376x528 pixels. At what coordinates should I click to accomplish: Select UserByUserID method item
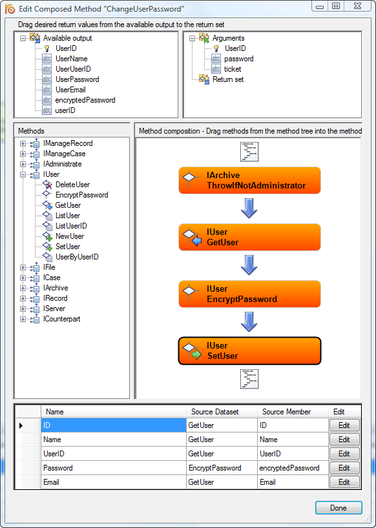77,257
